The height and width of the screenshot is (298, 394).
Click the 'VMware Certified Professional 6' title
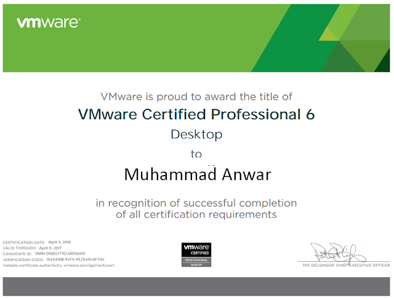tap(196, 114)
